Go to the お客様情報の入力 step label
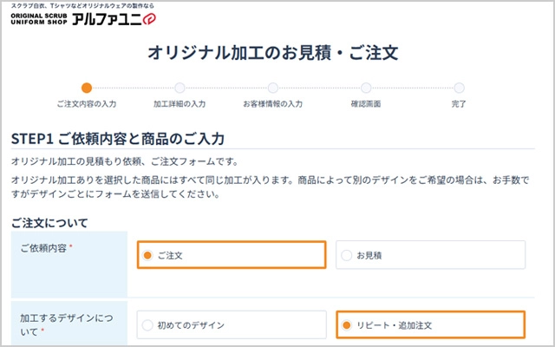This screenshot has width=555, height=347. [x=272, y=104]
